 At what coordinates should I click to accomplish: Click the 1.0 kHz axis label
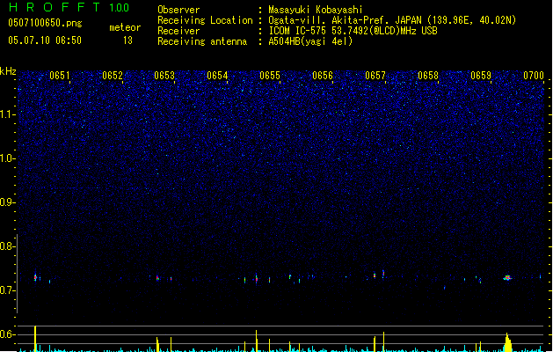tap(8, 158)
